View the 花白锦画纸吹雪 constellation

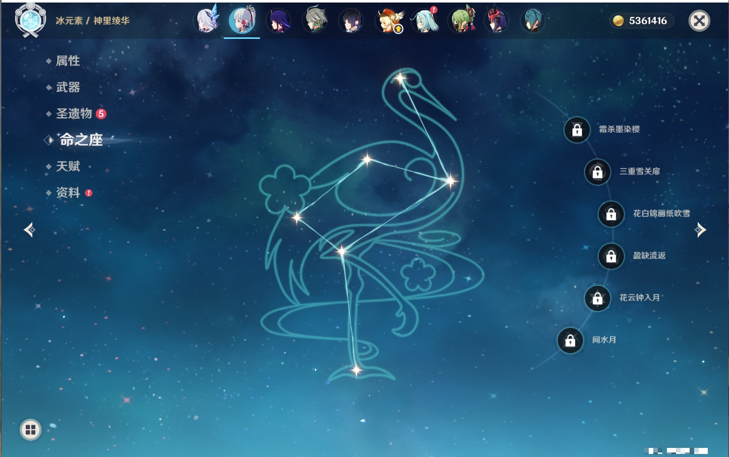click(661, 214)
